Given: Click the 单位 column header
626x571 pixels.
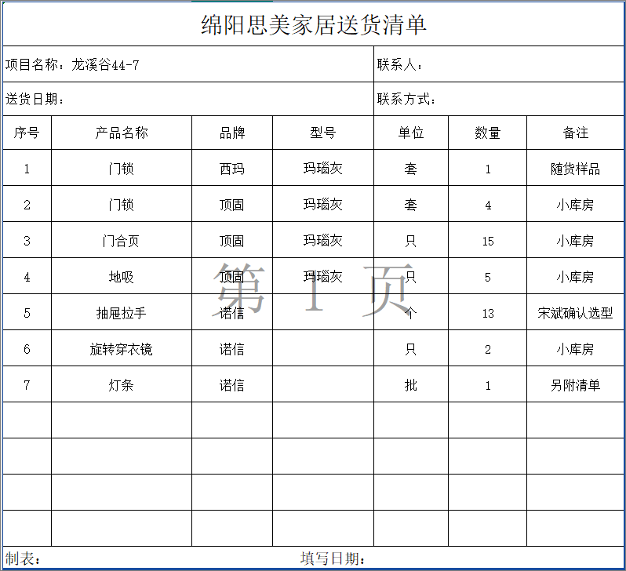Looking at the screenshot, I should tap(411, 133).
